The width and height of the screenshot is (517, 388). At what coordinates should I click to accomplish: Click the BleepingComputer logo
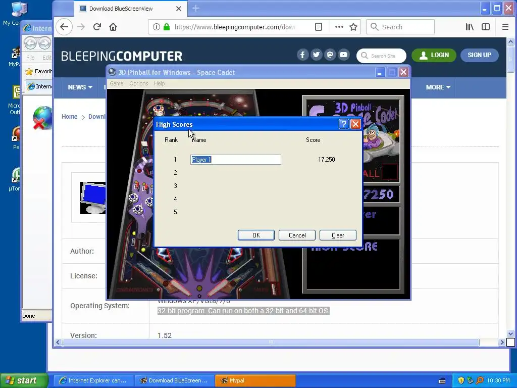pos(122,56)
